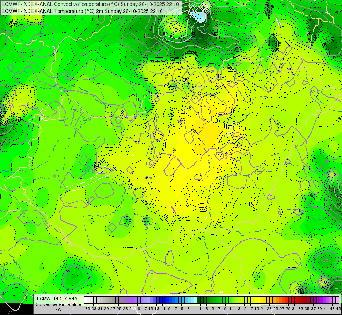Select the blue swatch above legend value -11
Screen dimensions: 342x315
click(x=161, y=300)
